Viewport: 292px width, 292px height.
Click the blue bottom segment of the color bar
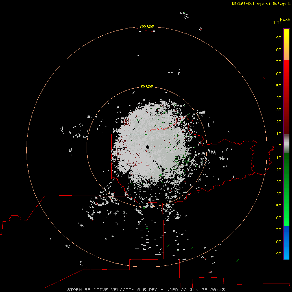coord(286,242)
